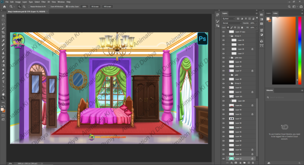The width and height of the screenshot is (304, 165).
Task: Click the Fit Screen button
Action: point(95,7)
